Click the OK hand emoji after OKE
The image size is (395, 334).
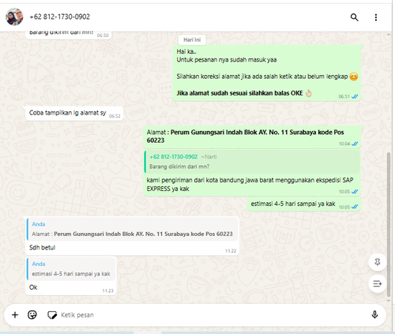click(x=308, y=93)
